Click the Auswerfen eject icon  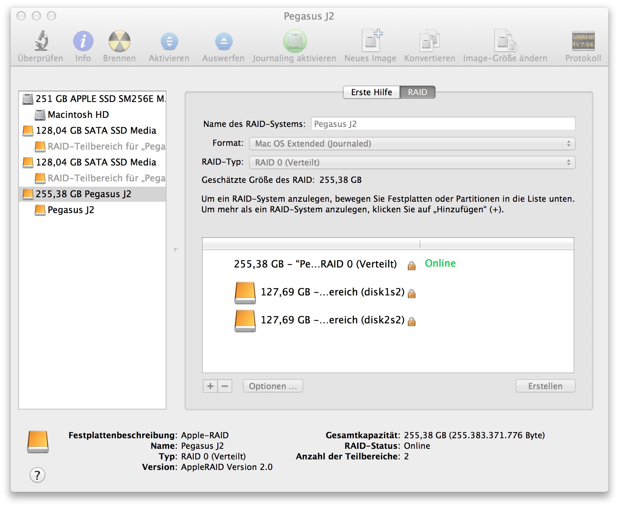click(224, 42)
